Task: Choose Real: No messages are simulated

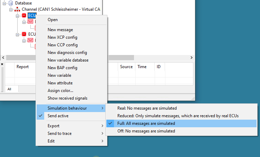Action: 147,108
